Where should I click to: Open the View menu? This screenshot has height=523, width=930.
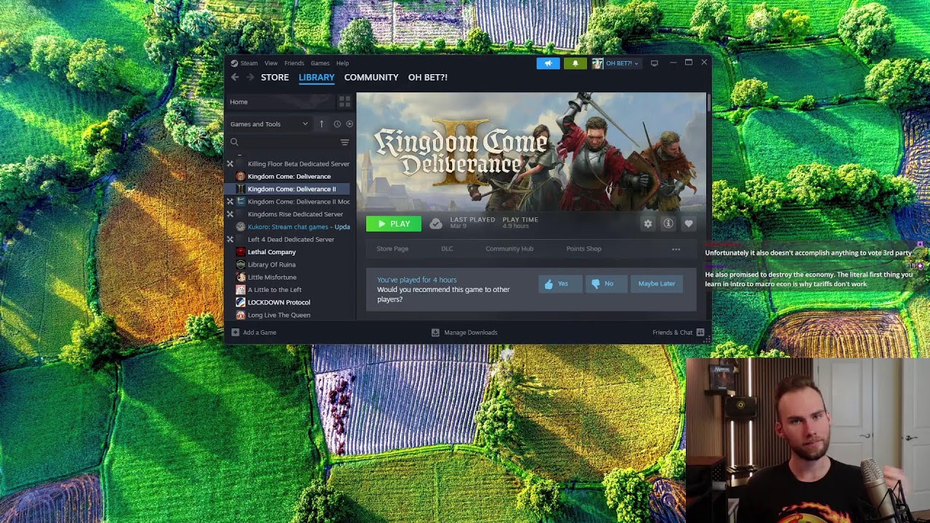coord(271,63)
